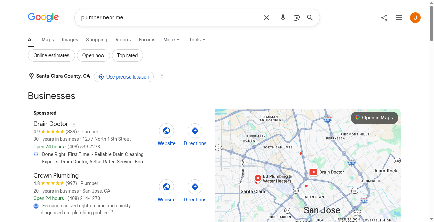
Task: Click the Fernando review quote text
Action: [x=85, y=209]
